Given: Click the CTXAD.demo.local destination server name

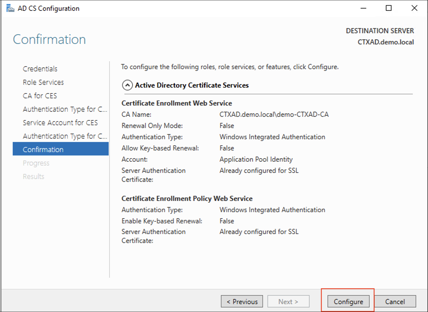Looking at the screenshot, I should (385, 42).
